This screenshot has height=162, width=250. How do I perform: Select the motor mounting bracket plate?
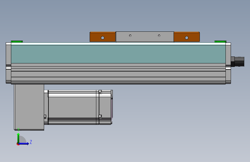click(x=29, y=107)
